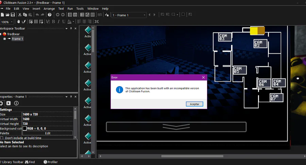Open the Window menu
Viewport: 306px width, 165px height.
[x=93, y=8]
